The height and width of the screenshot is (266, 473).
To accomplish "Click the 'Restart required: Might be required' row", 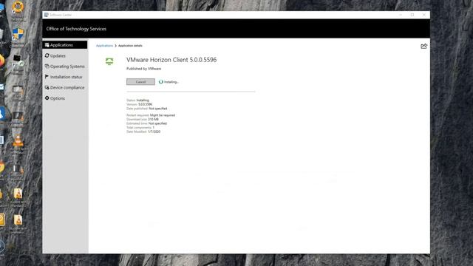I will 151,115.
